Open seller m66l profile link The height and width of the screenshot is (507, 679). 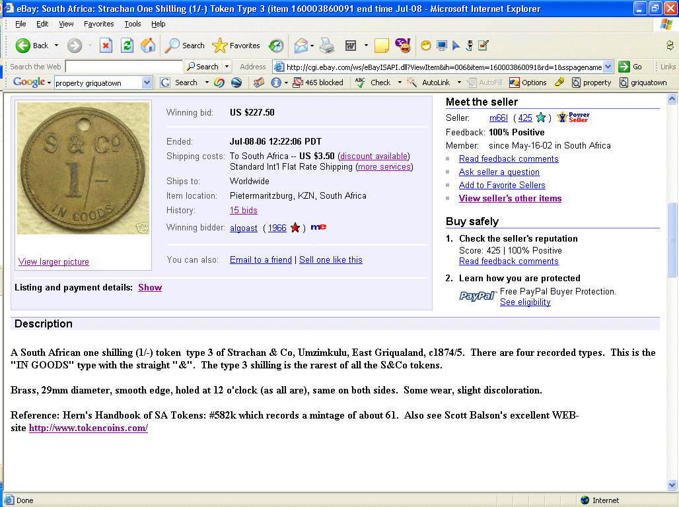click(499, 118)
